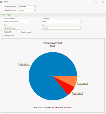Expand the Select resolution Yearly dropdown

pyautogui.click(x=27, y=10)
